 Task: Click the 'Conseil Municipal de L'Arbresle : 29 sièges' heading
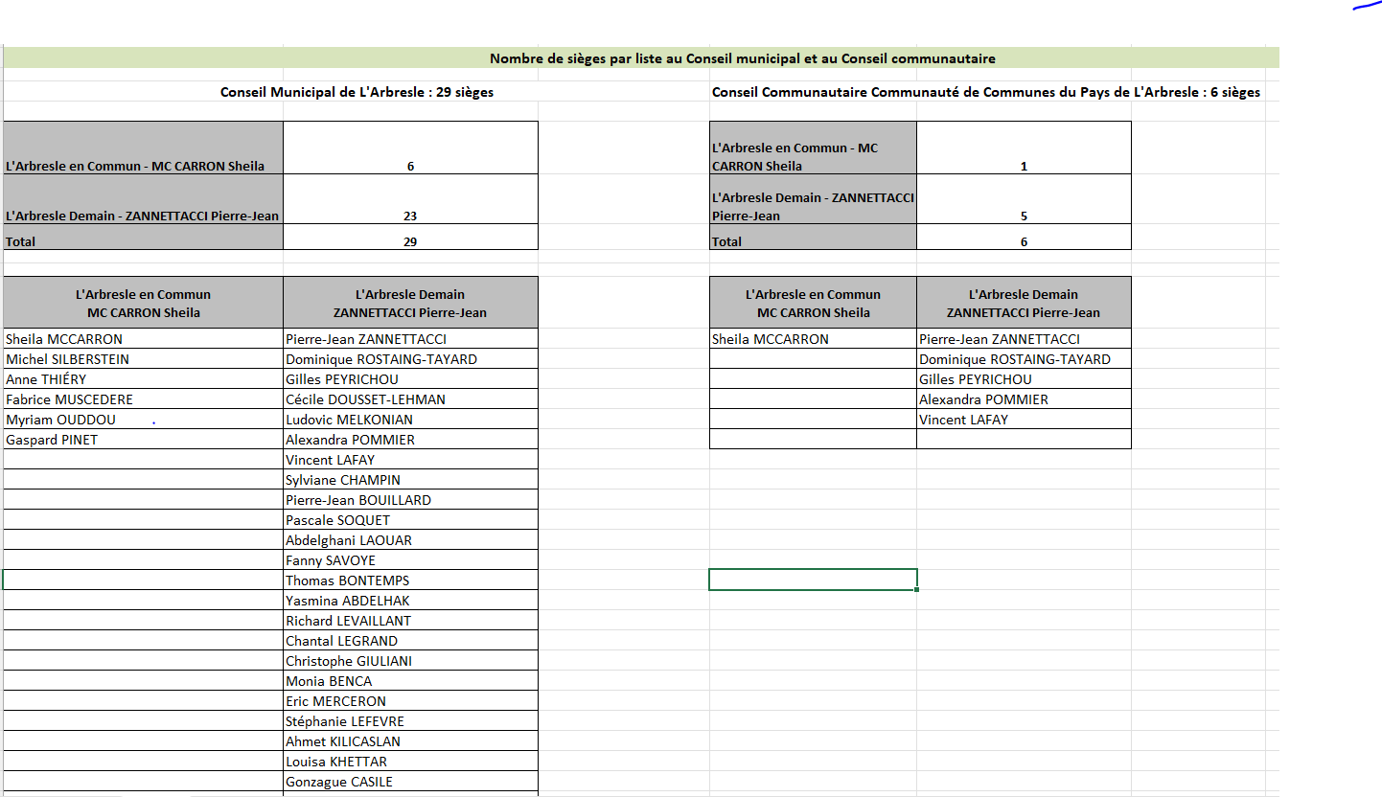click(357, 92)
